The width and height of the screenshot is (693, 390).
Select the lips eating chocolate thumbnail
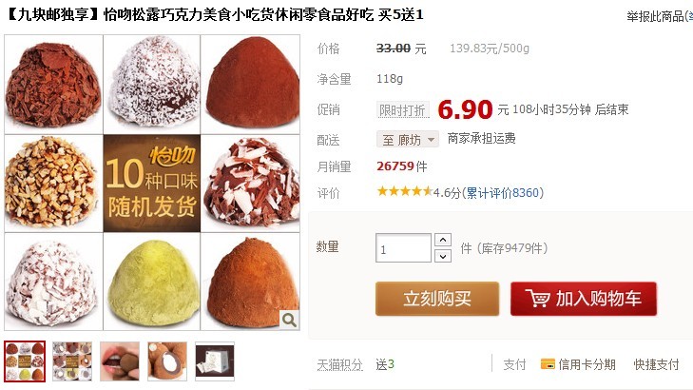120,361
